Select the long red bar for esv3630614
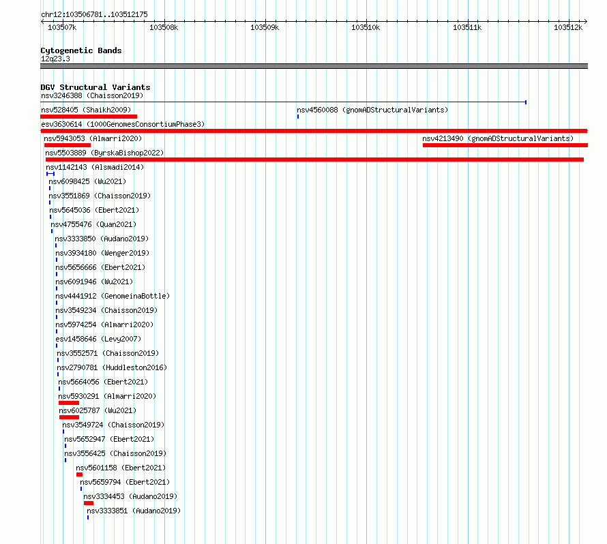The height and width of the screenshot is (544, 607). click(x=314, y=131)
